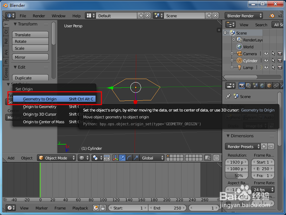Collapse the Transform panel

[16, 24]
